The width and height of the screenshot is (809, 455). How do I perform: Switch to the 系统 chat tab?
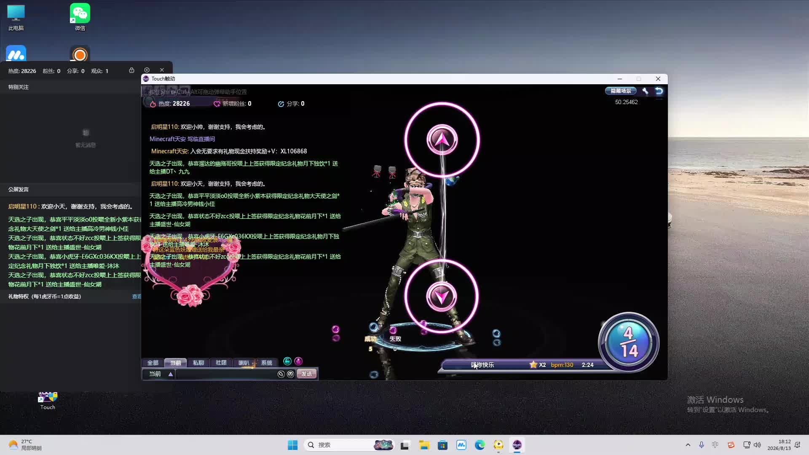267,363
